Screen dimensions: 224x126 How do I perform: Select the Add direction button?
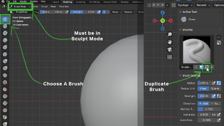tap(204, 104)
